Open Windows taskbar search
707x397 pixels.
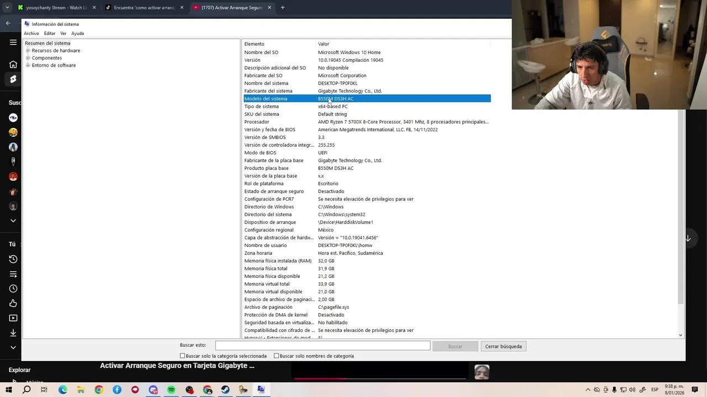[27, 390]
